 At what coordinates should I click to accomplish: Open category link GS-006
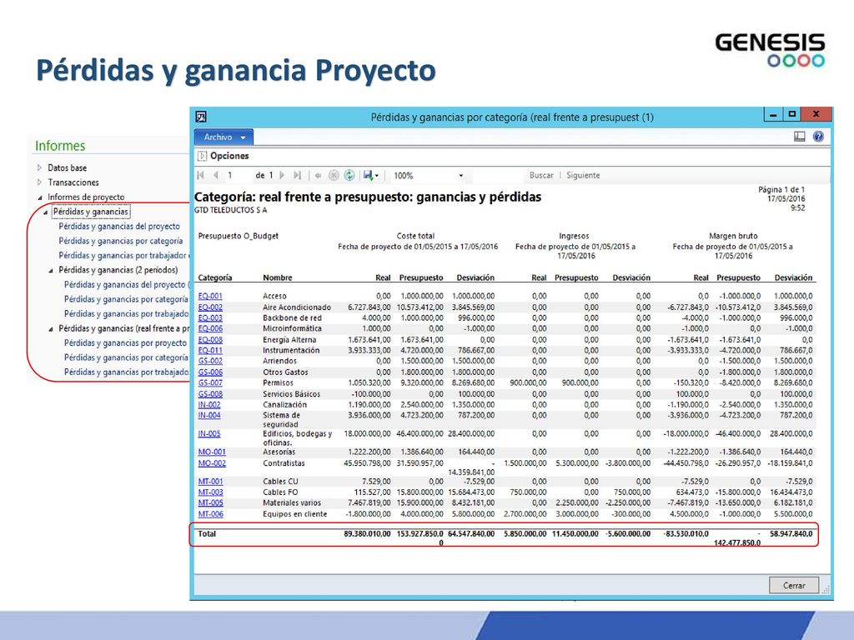210,372
